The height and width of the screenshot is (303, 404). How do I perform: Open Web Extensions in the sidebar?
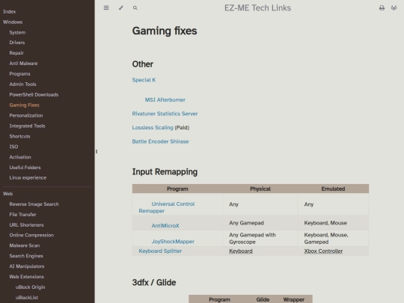[26, 277]
